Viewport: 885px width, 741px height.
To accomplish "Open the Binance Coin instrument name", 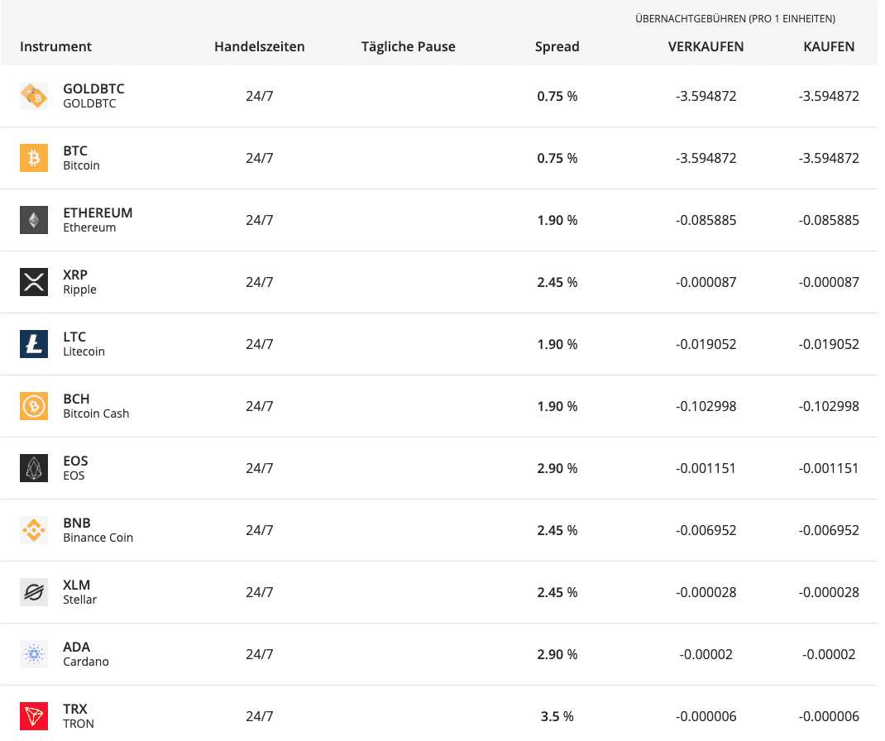I will click(98, 538).
